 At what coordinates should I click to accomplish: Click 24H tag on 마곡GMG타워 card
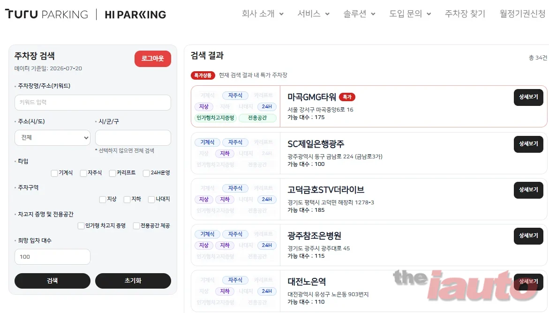[267, 106]
